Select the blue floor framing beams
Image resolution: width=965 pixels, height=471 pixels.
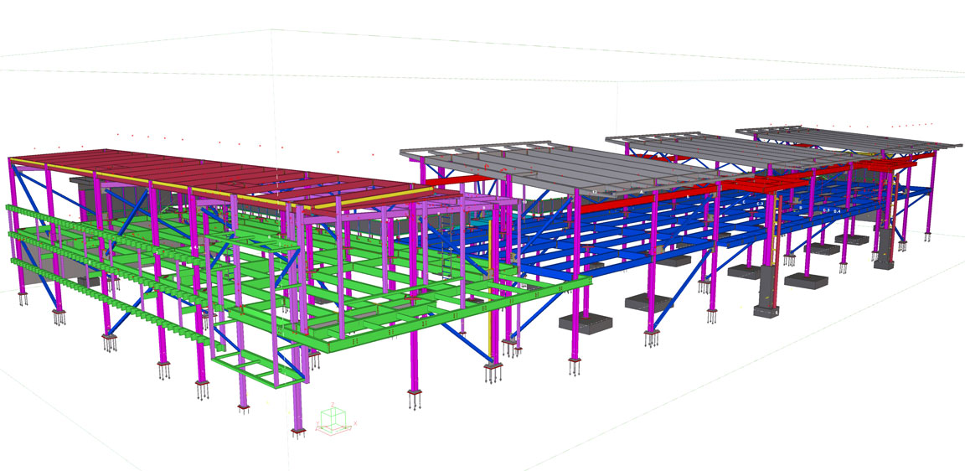point(637,235)
